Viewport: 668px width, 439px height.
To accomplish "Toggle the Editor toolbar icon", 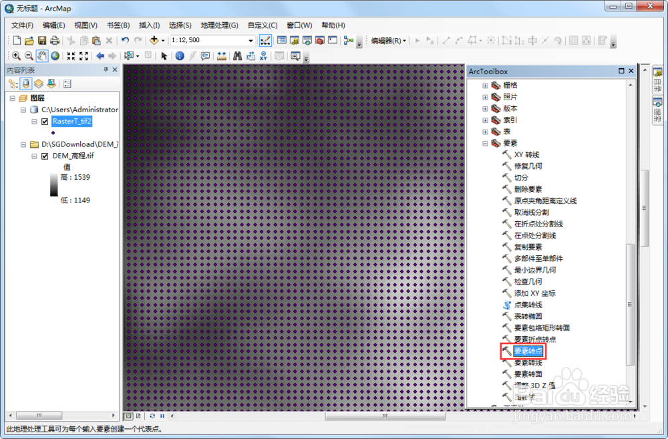I will point(265,41).
